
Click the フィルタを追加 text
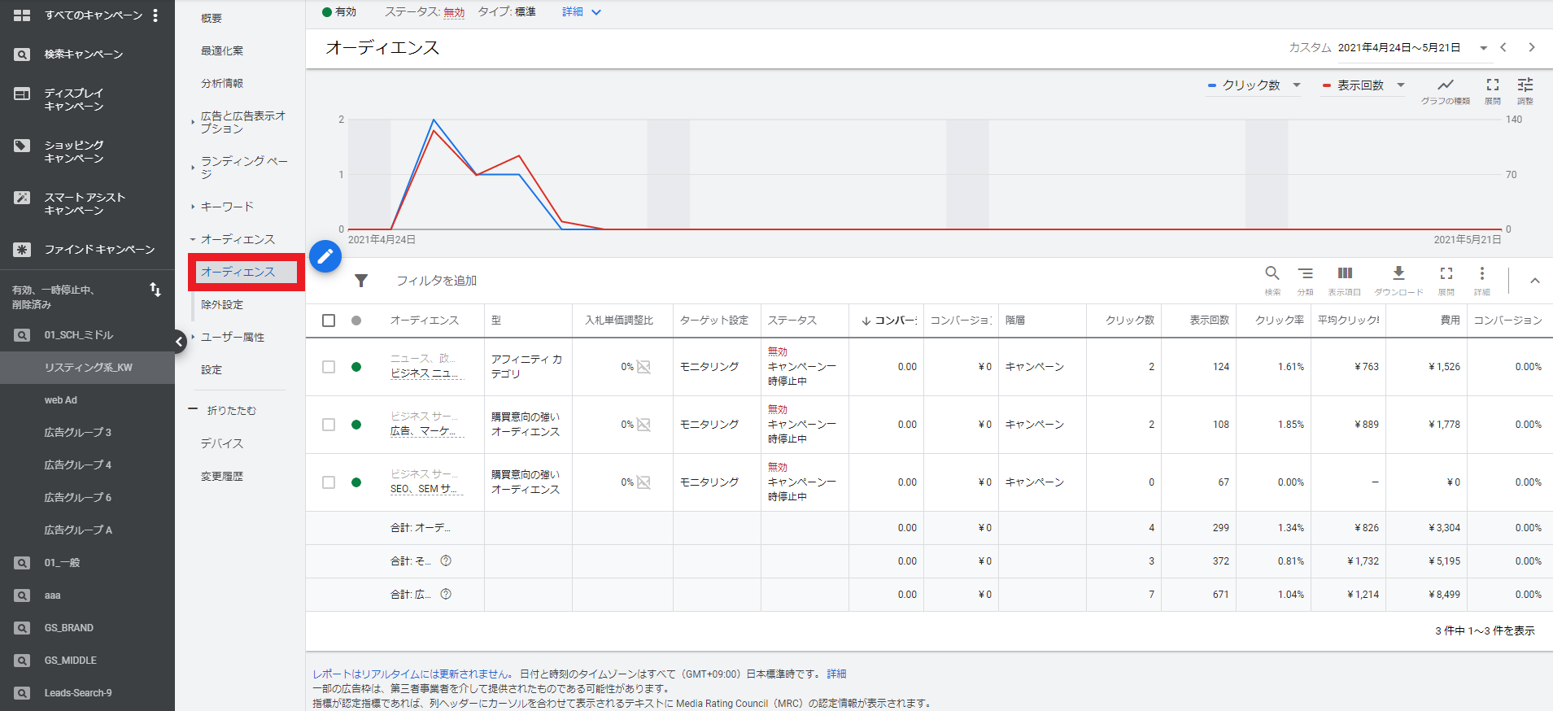click(x=436, y=281)
